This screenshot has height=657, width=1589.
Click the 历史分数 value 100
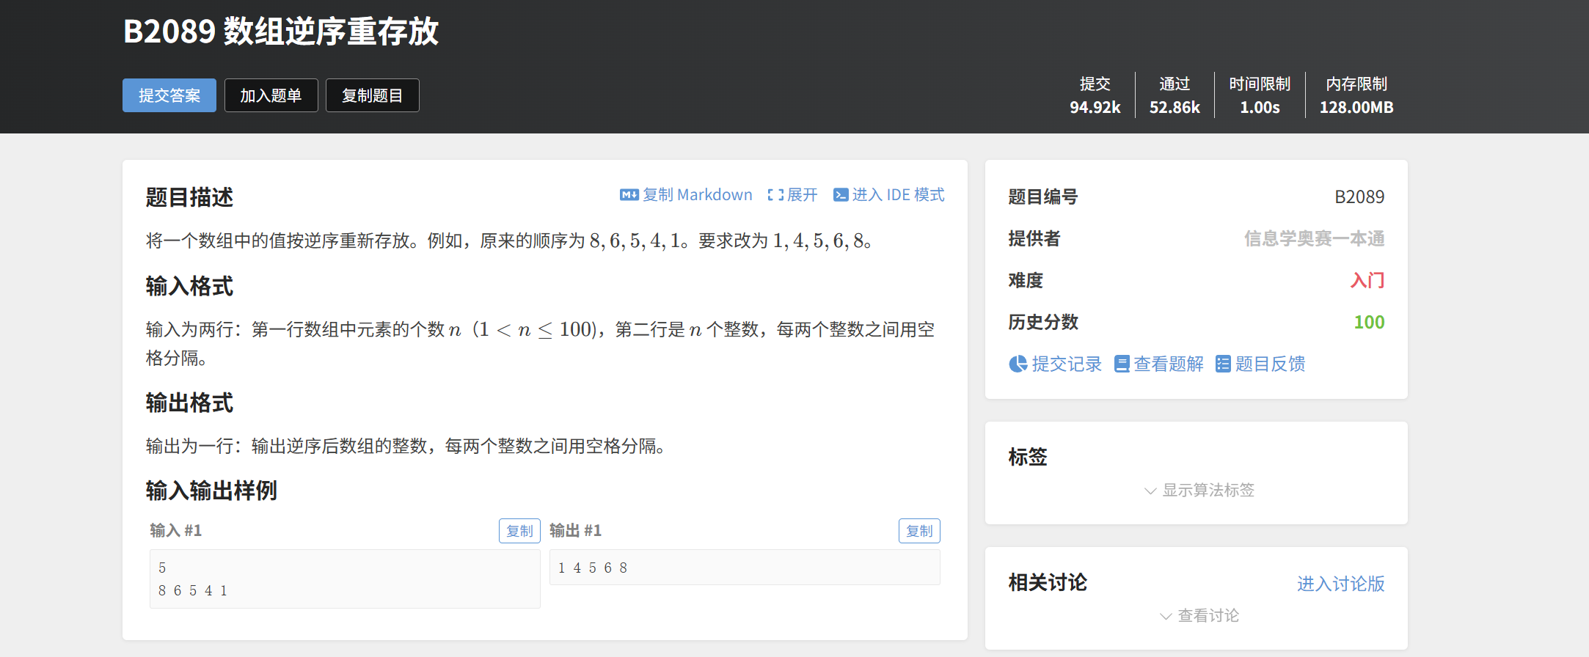[x=1369, y=323]
